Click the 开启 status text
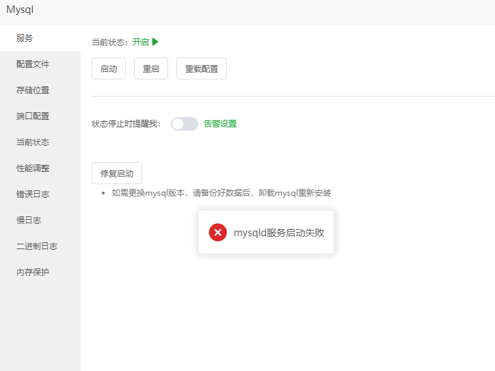495x371 pixels. (x=140, y=42)
